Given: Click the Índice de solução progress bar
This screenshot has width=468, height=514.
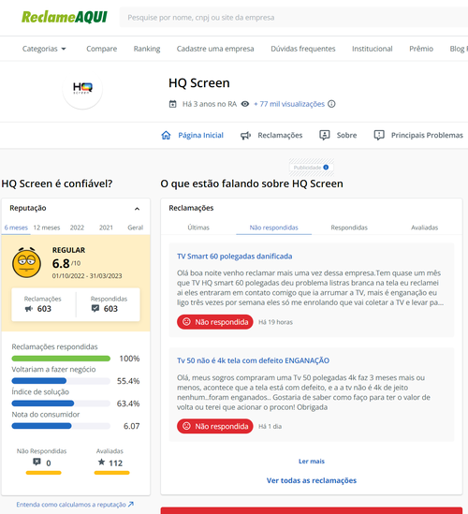Looking at the screenshot, I should 61,404.
